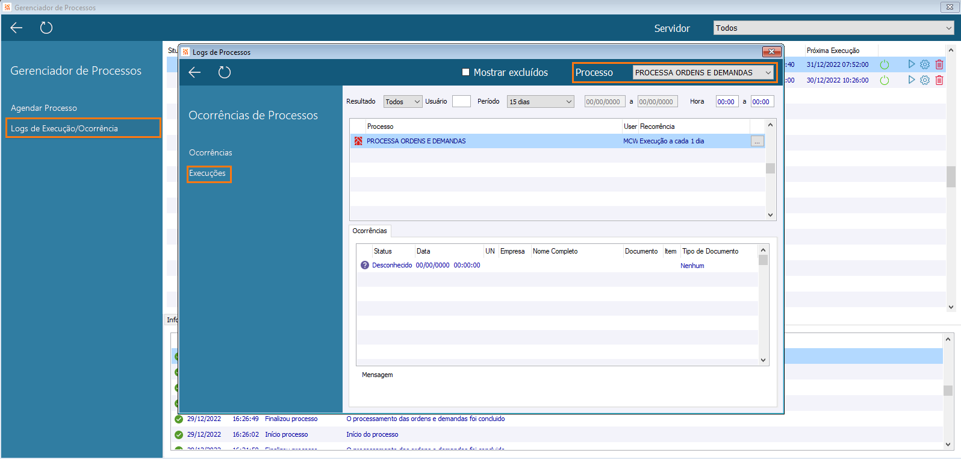Click the process list scroll down arrow
Viewport: 961px width, 459px height.
(x=770, y=214)
